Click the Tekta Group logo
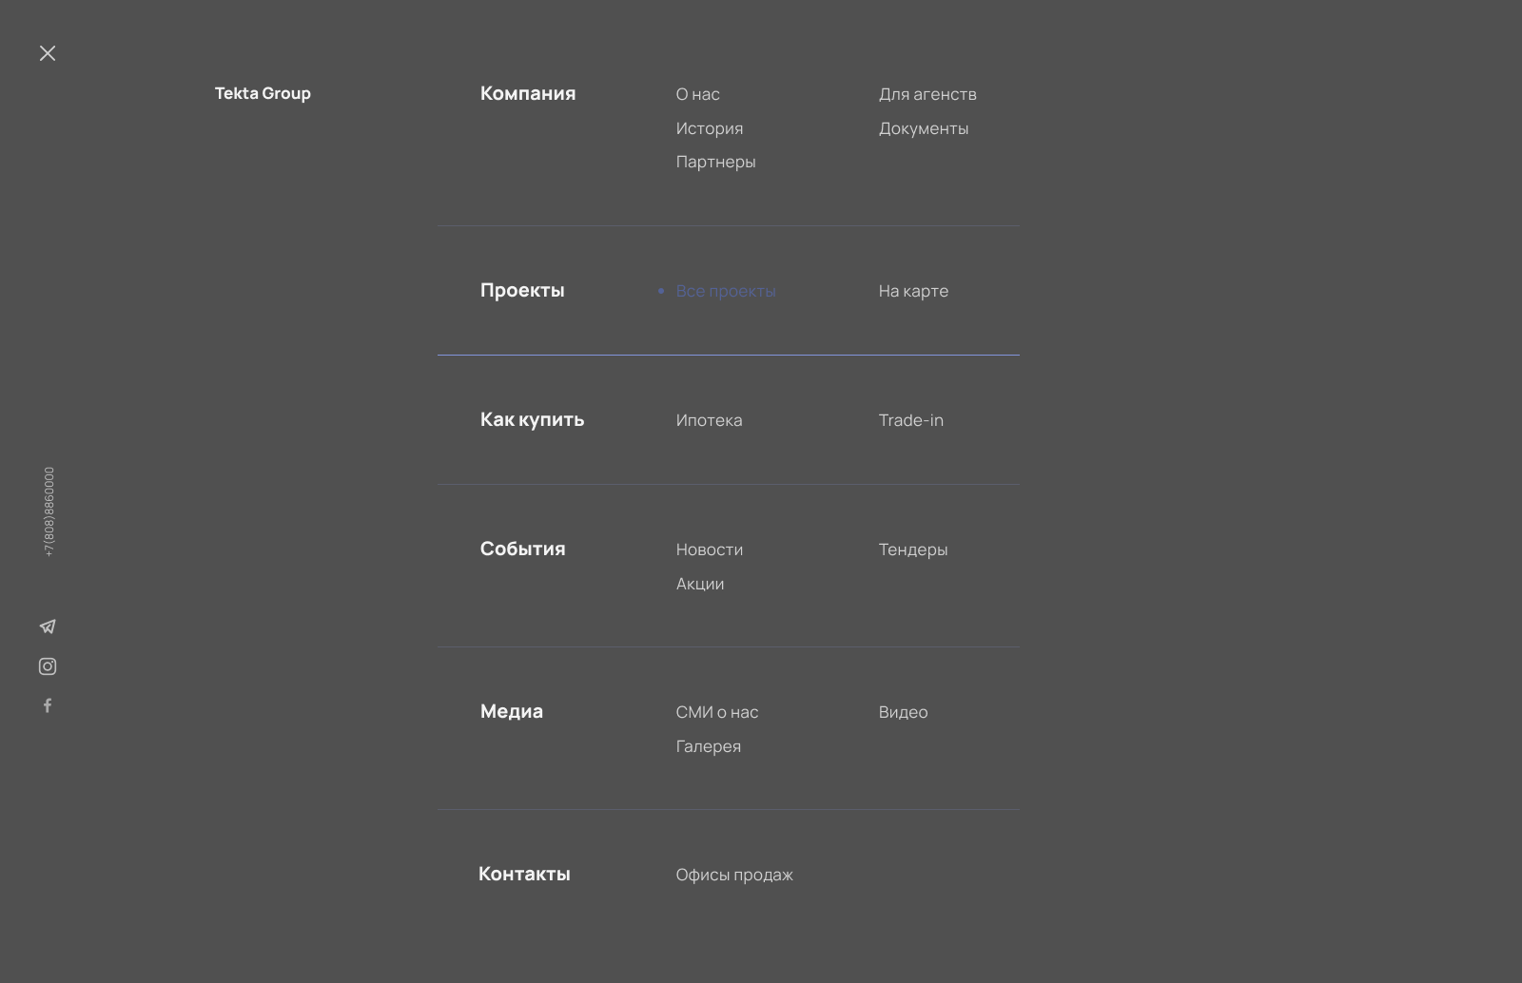The image size is (1522, 983). pyautogui.click(x=263, y=93)
